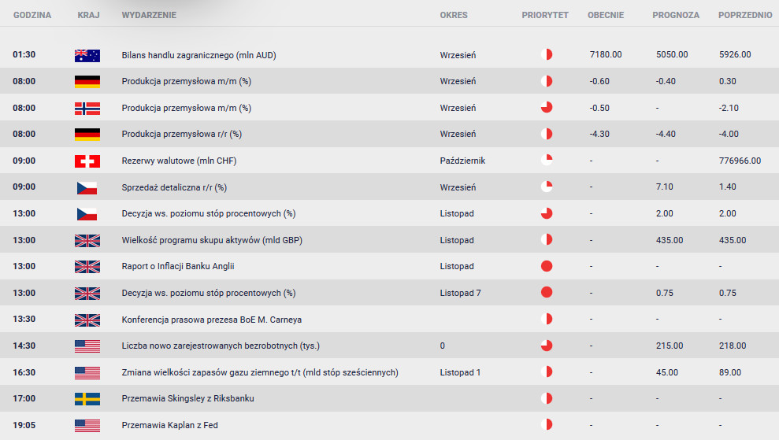Click the Australian flag icon at 01:30
The width and height of the screenshot is (779, 440).
87,56
